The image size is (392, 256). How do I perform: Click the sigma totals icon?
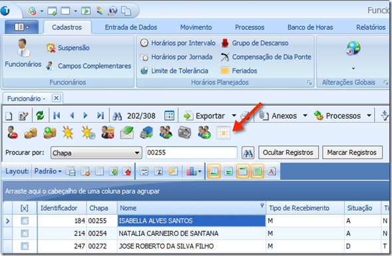pos(159,171)
